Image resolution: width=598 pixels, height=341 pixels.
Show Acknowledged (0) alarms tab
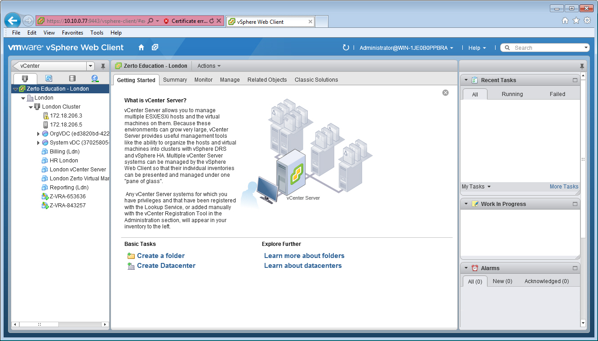pos(547,281)
